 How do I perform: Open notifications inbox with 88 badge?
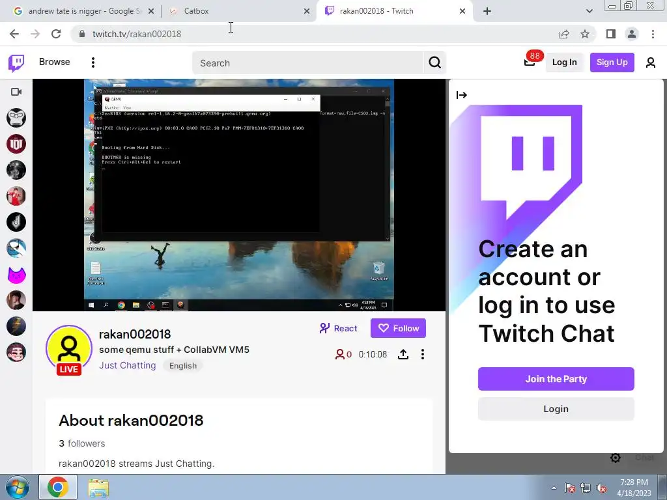[x=530, y=62]
